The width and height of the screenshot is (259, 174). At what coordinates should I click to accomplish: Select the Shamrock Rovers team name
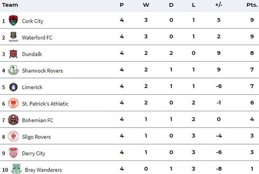(43, 71)
